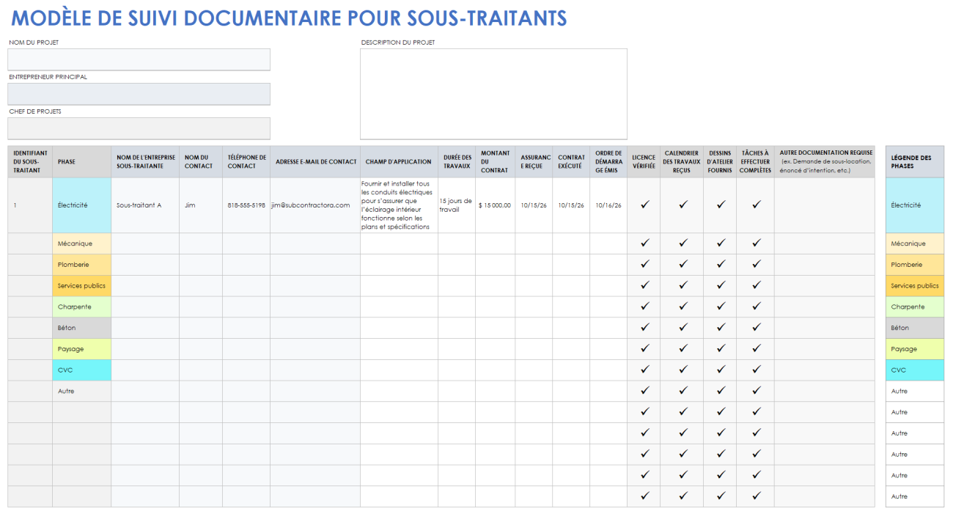Screen dimensions: 953x514
Task: Select the $15 000,00 contract amount cell
Action: pos(495,205)
